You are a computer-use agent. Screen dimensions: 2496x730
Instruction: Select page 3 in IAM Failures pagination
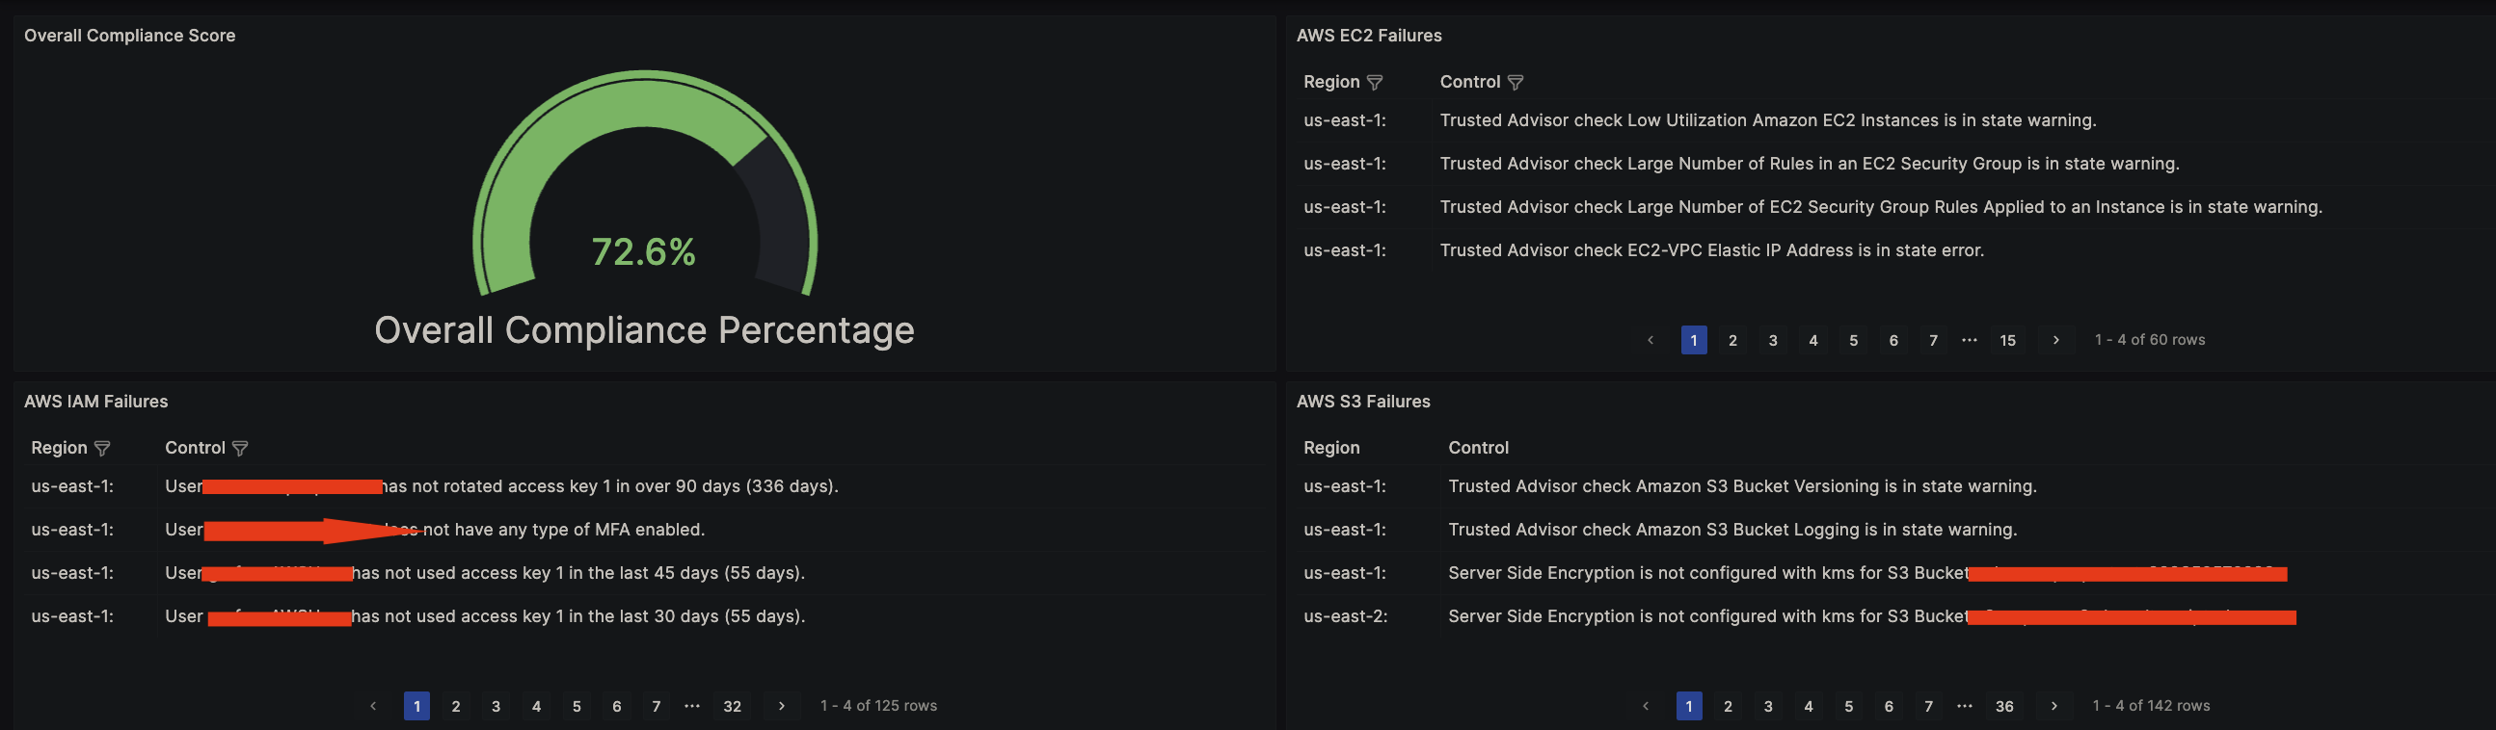[x=497, y=707]
